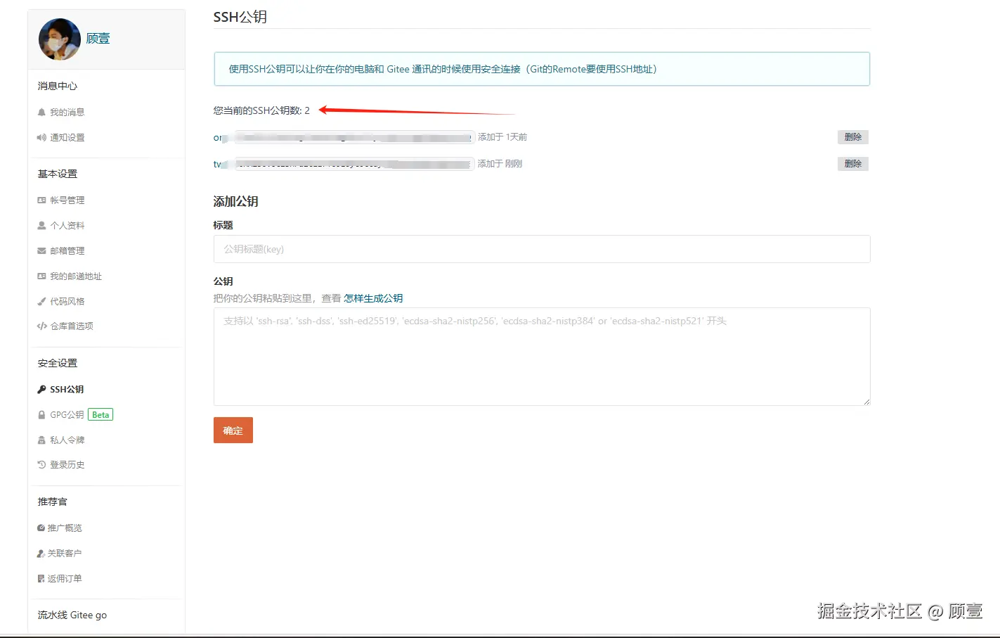Go to 帐号管理 settings
This screenshot has height=638, width=1000.
pos(67,200)
